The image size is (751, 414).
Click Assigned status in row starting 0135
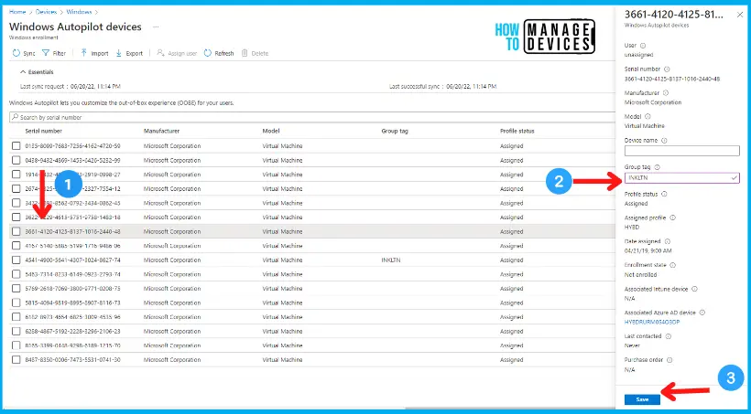512,146
